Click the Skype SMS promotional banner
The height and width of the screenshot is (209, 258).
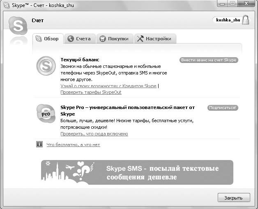point(137,172)
